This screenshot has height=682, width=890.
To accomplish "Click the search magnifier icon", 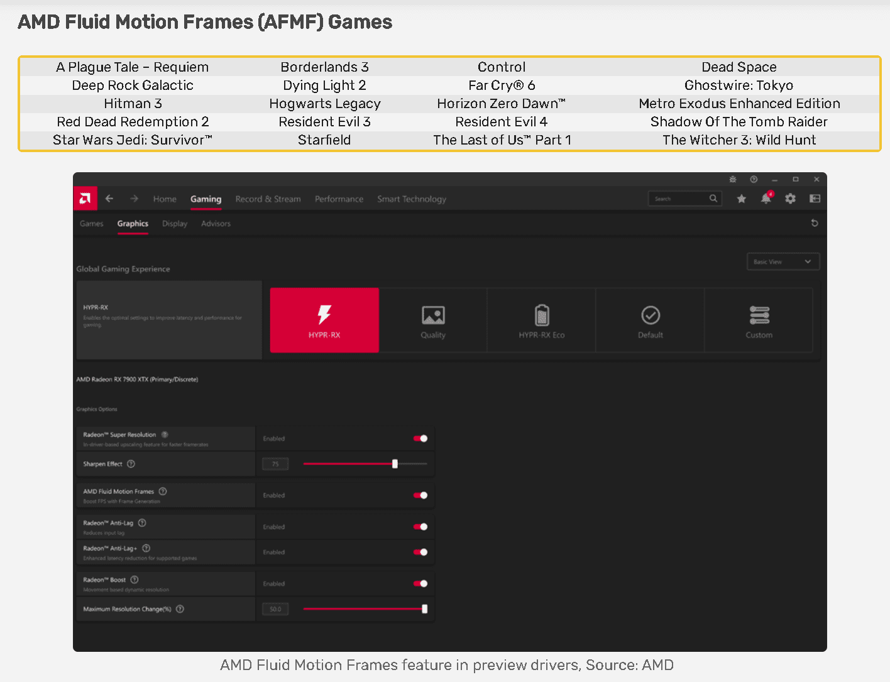I will 713,199.
